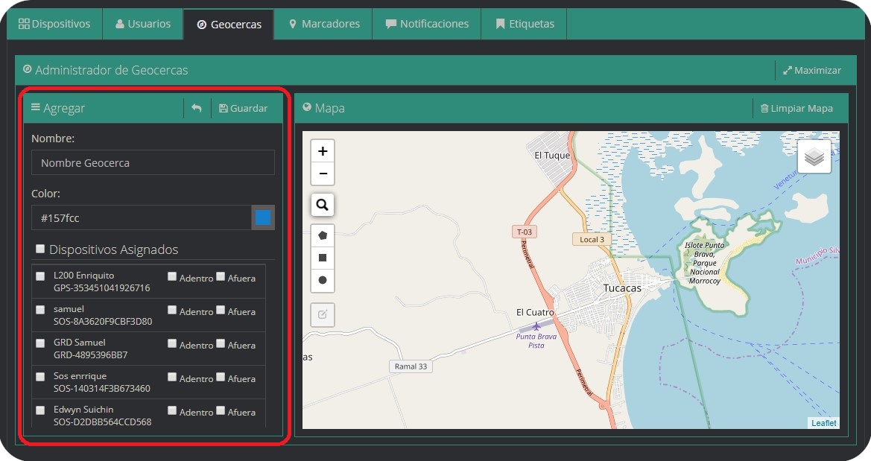Check the Dispositivos Asignados select-all checkbox
The image size is (871, 461).
(40, 249)
